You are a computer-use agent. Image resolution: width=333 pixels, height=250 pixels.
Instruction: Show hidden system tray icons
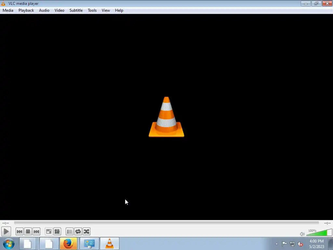click(276, 244)
